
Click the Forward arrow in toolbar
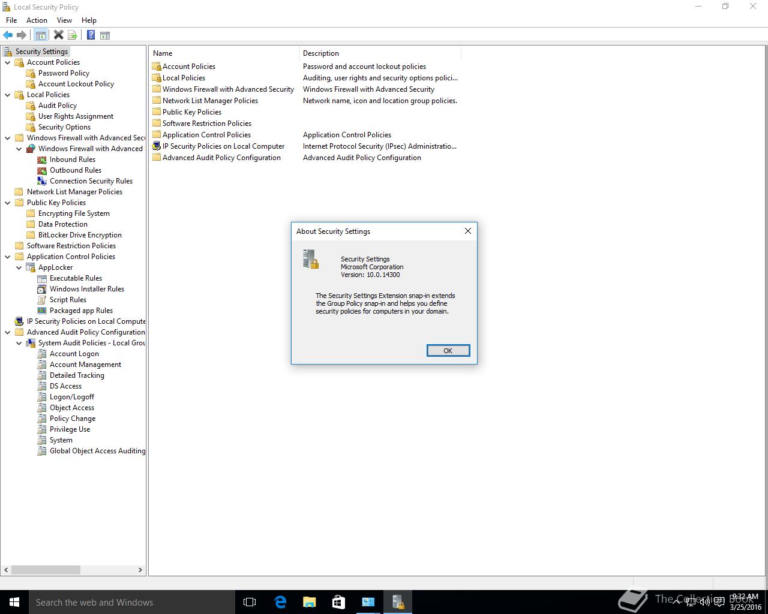pyautogui.click(x=22, y=35)
